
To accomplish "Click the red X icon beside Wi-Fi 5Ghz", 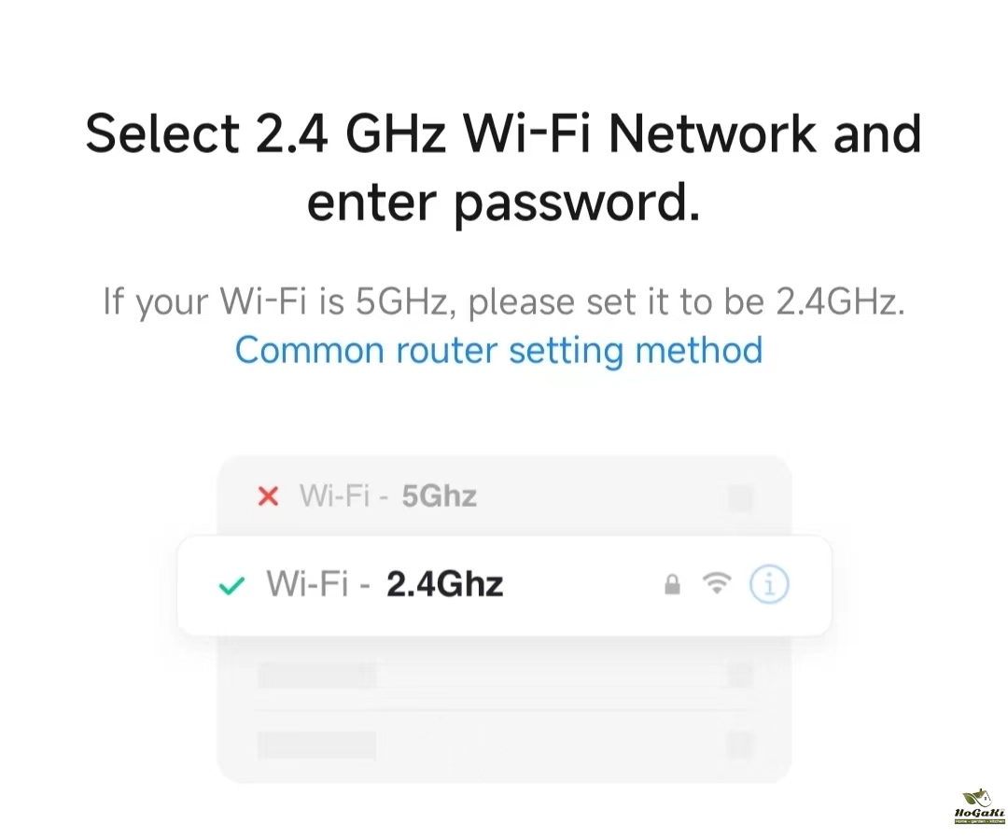I will click(268, 495).
